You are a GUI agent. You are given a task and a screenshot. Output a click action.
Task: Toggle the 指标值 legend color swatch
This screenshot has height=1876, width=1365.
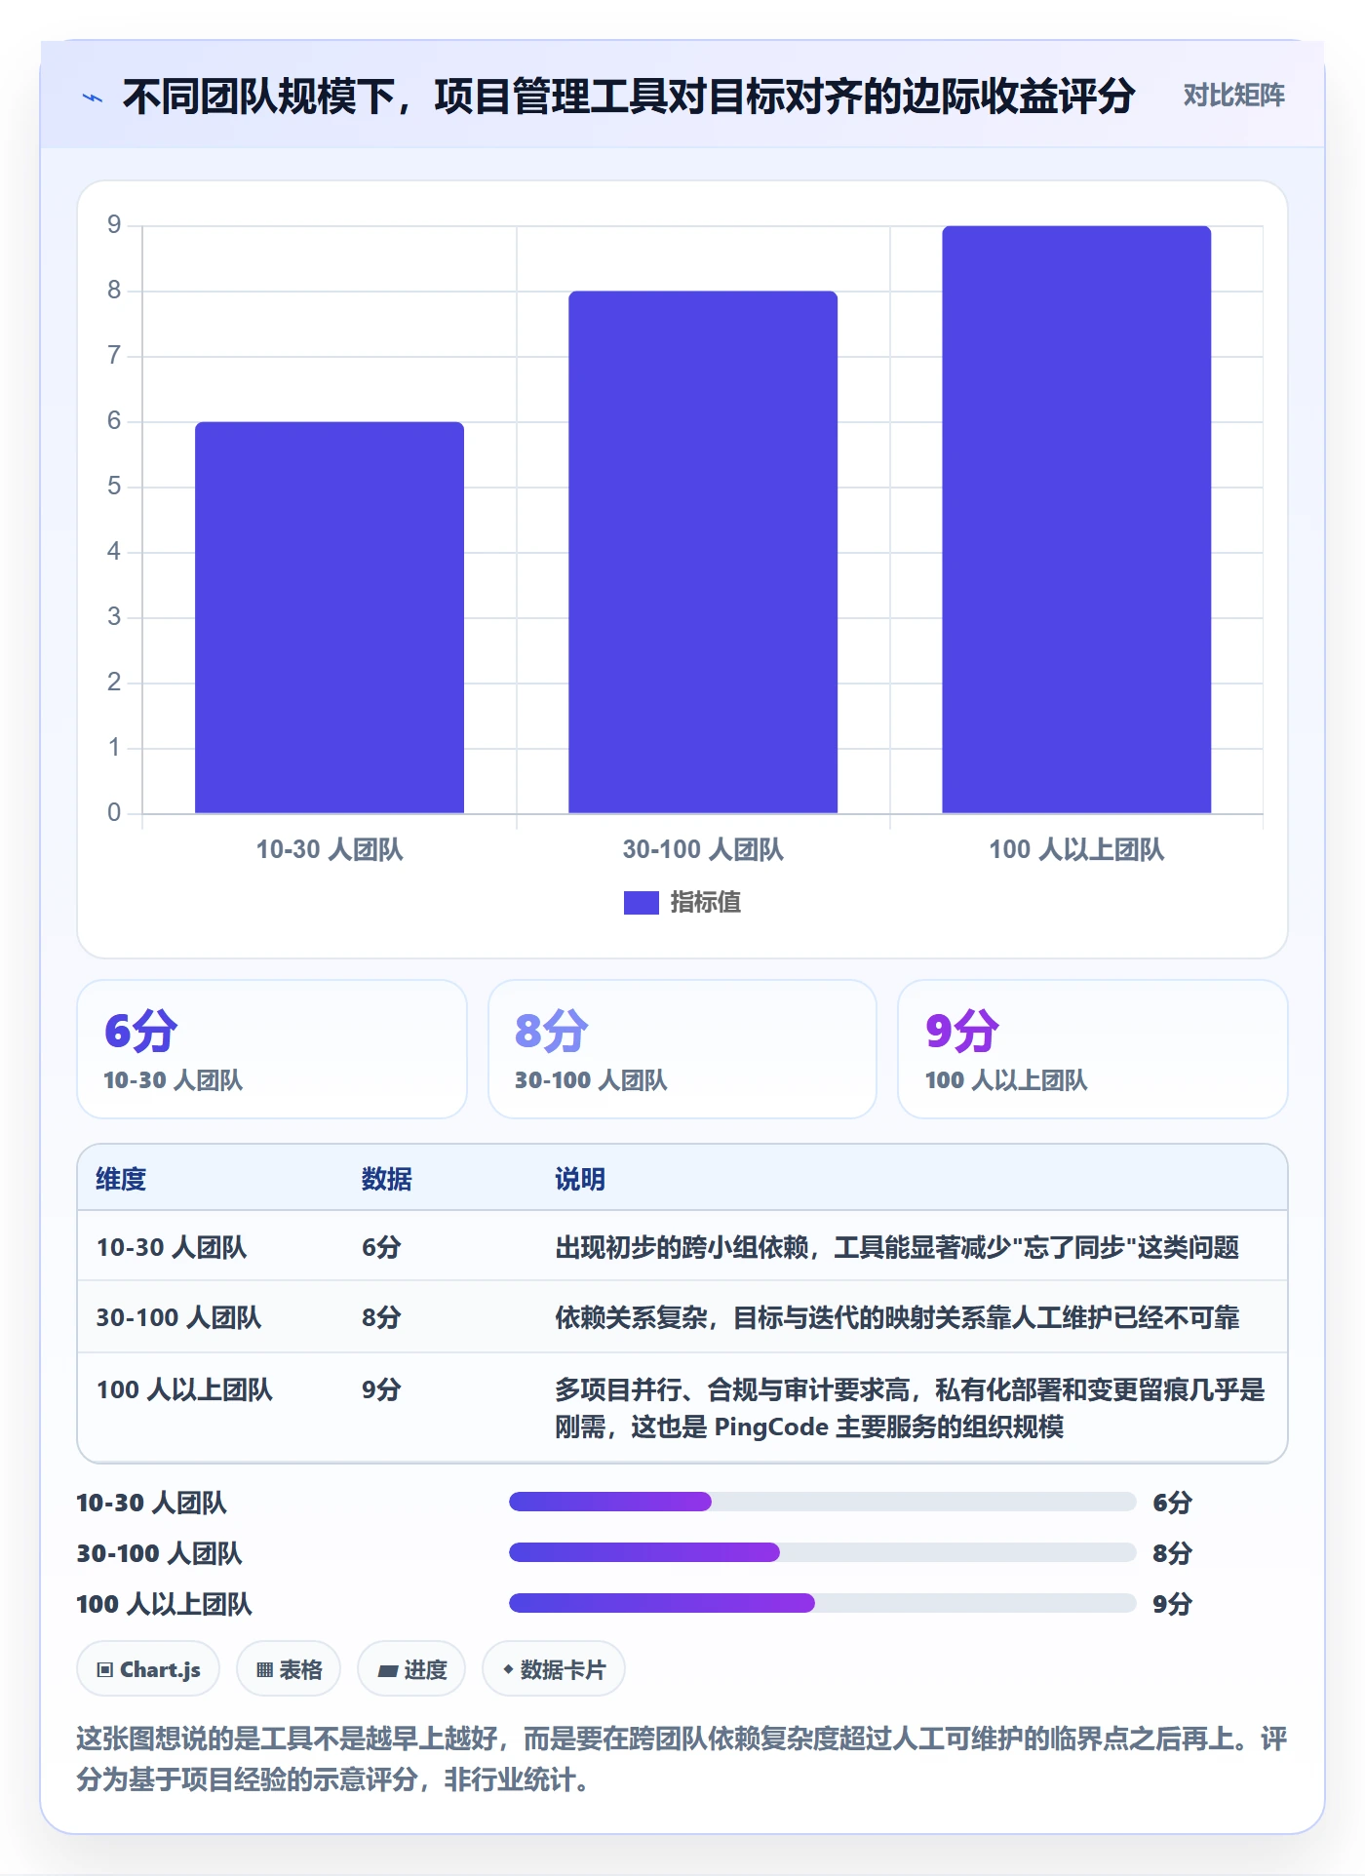click(x=642, y=903)
